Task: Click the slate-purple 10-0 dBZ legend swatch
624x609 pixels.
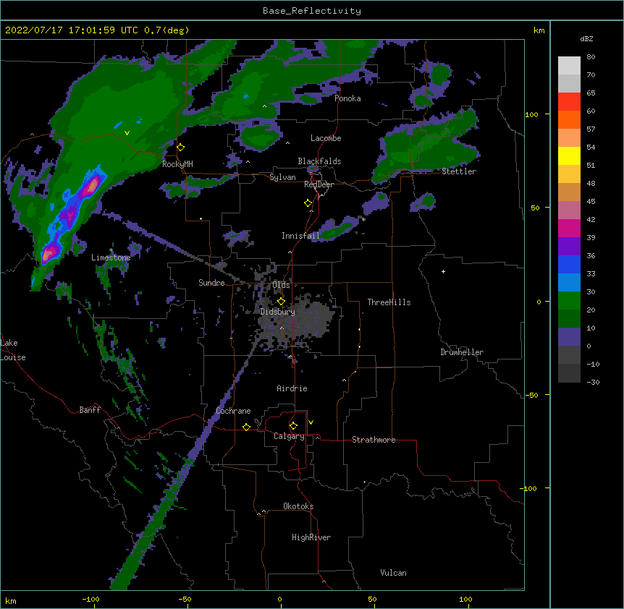Action: (x=569, y=337)
